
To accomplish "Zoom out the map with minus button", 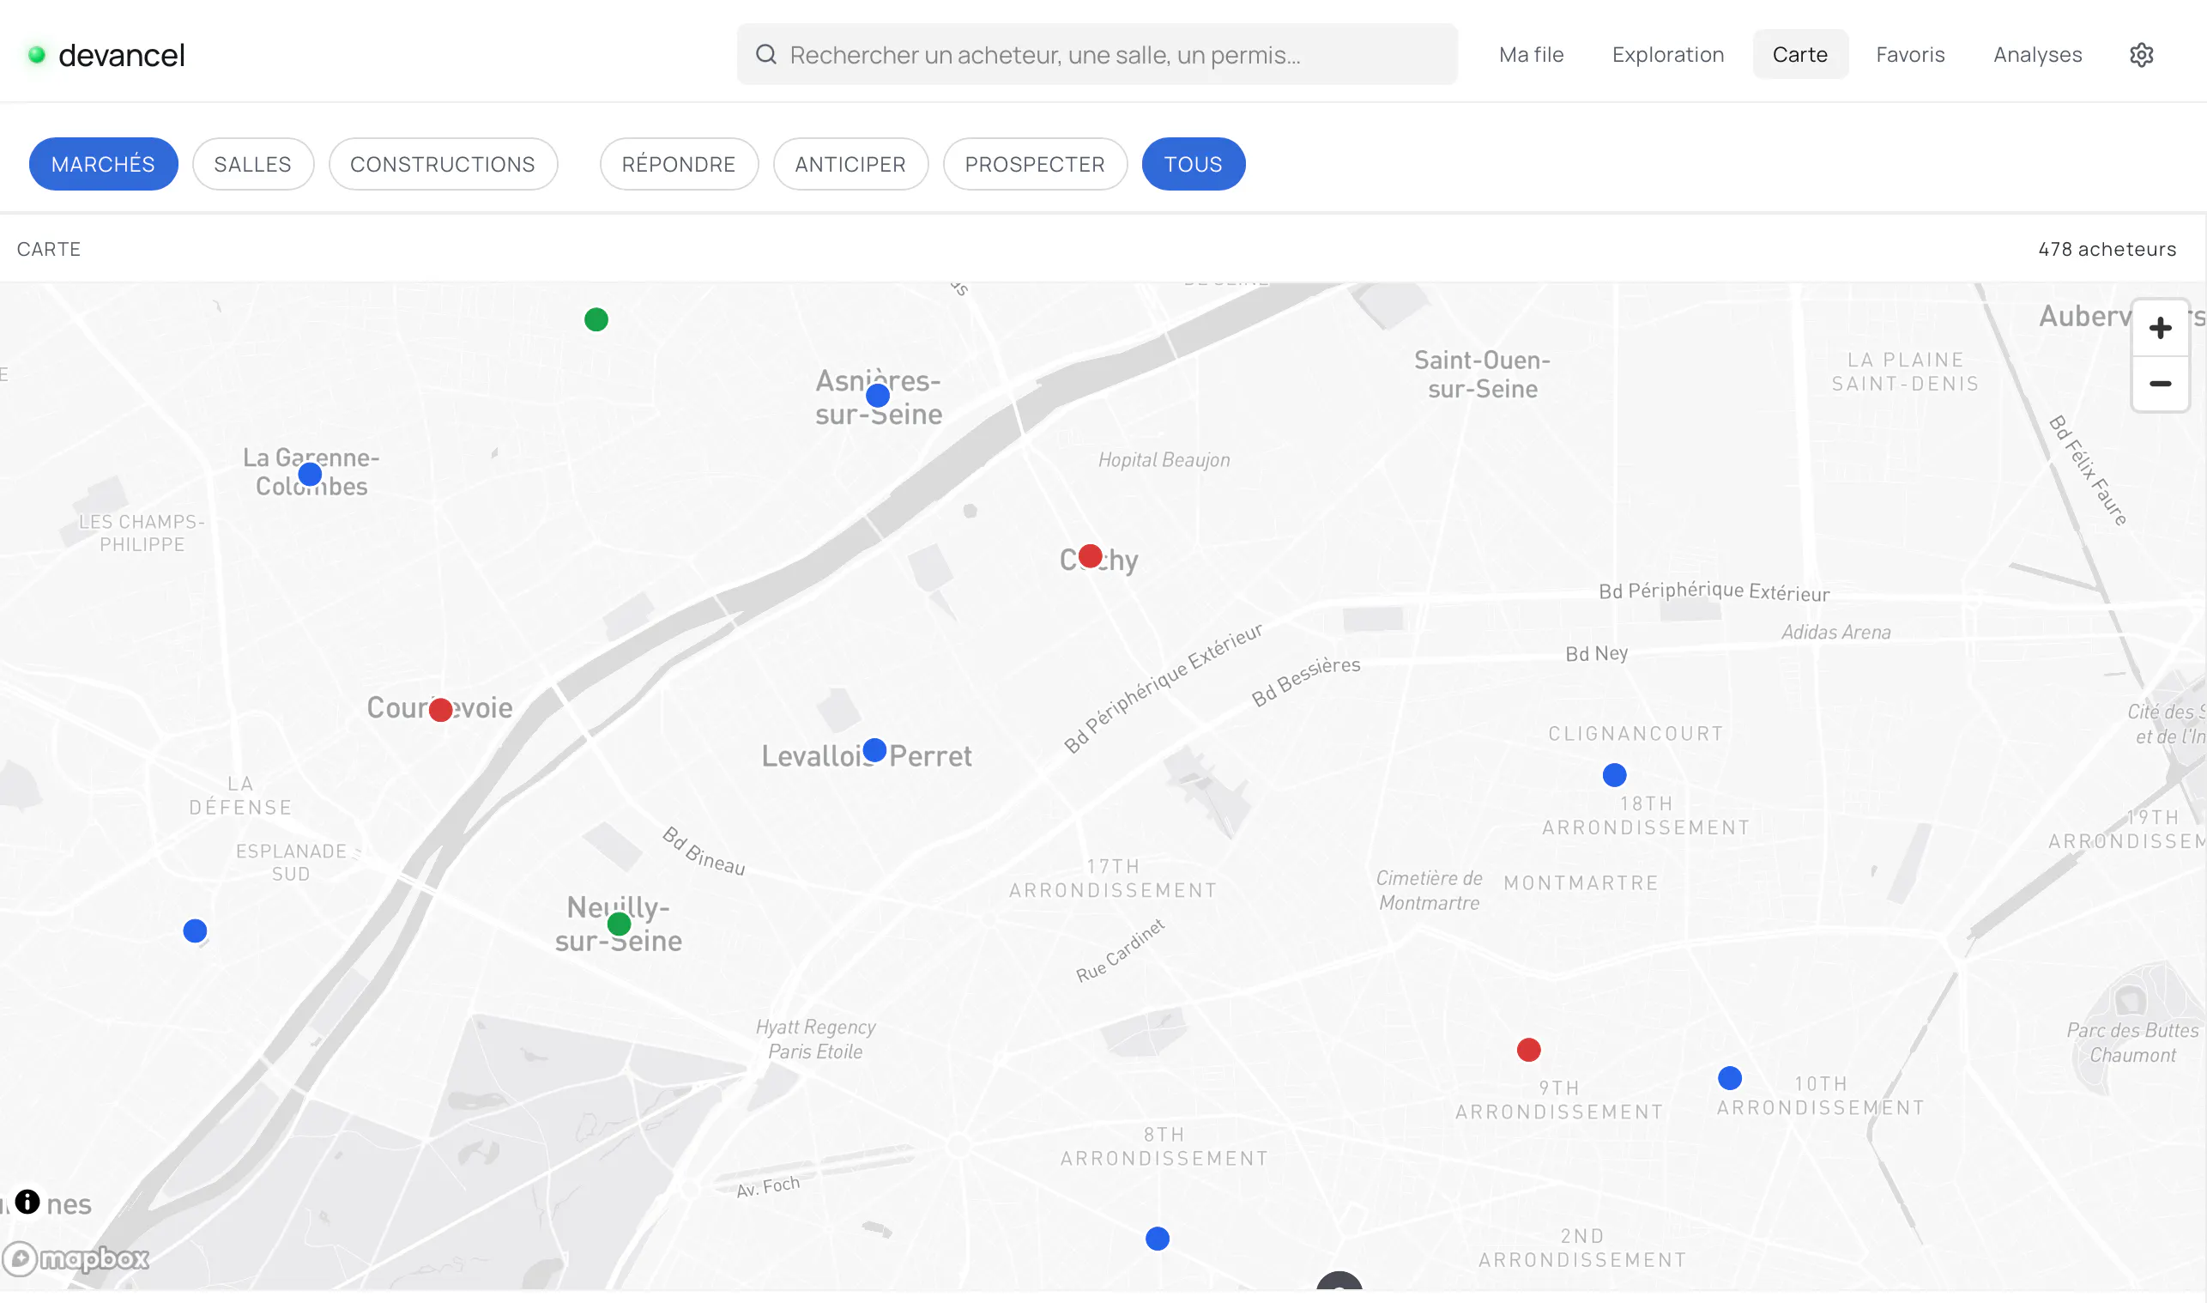I will 2160,384.
